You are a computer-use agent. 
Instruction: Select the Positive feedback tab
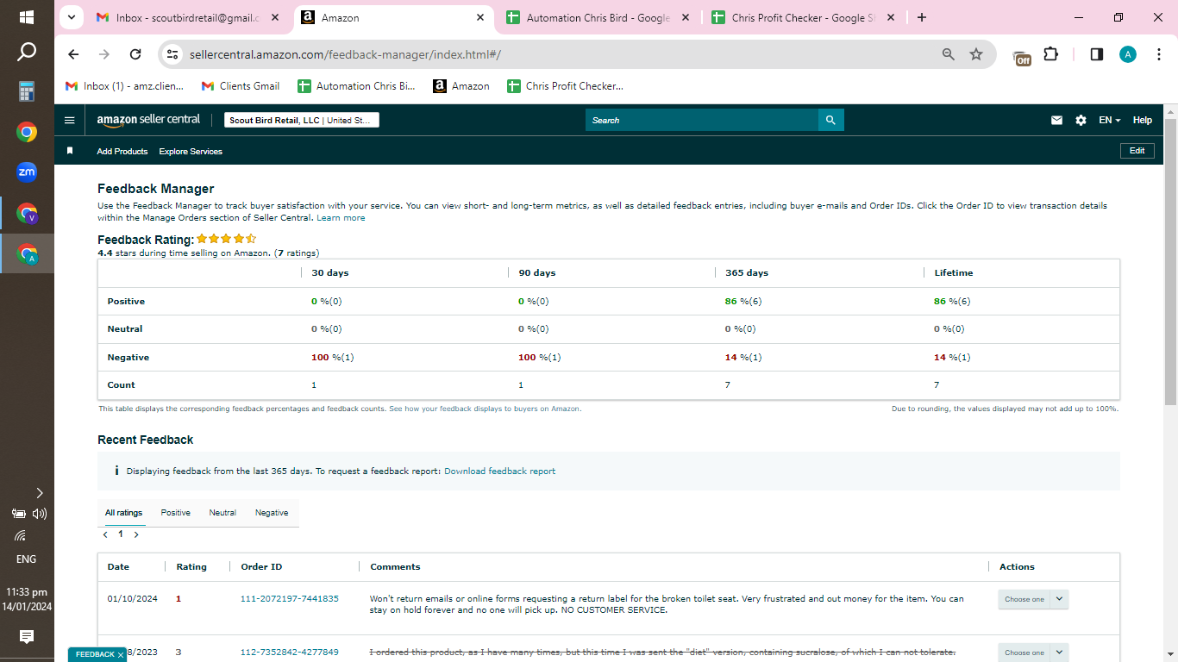(x=176, y=513)
